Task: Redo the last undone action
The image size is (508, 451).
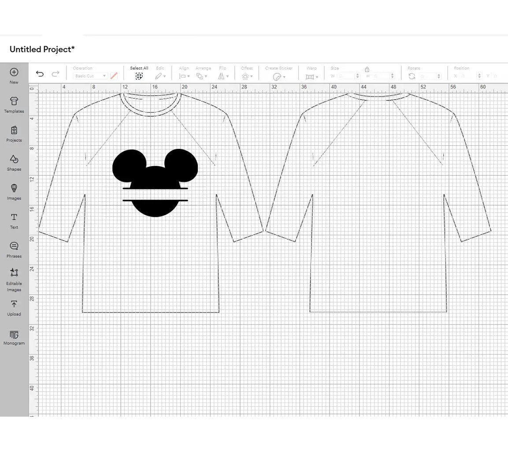Action: click(56, 74)
